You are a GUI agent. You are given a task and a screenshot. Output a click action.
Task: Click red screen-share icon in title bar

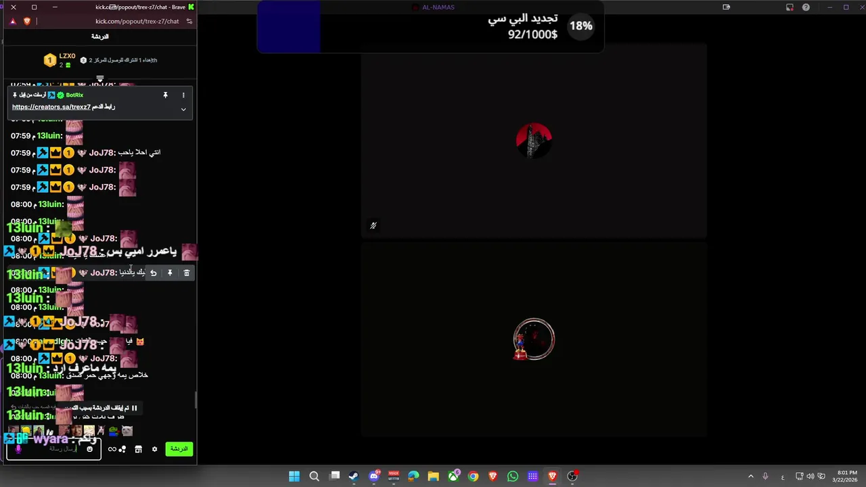click(x=790, y=7)
